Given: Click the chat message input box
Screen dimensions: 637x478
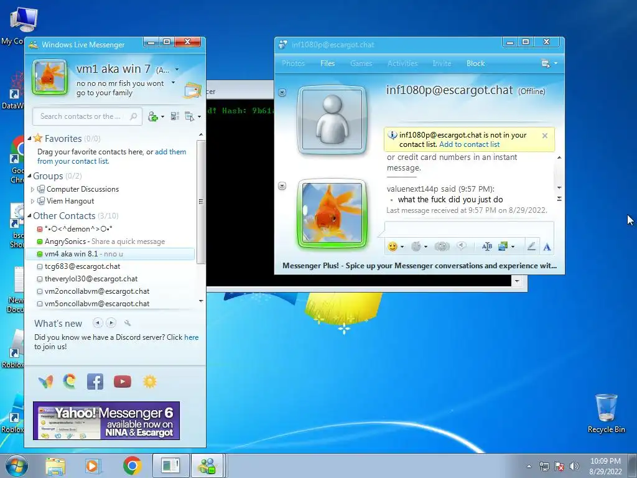Looking at the screenshot, I should 469,228.
